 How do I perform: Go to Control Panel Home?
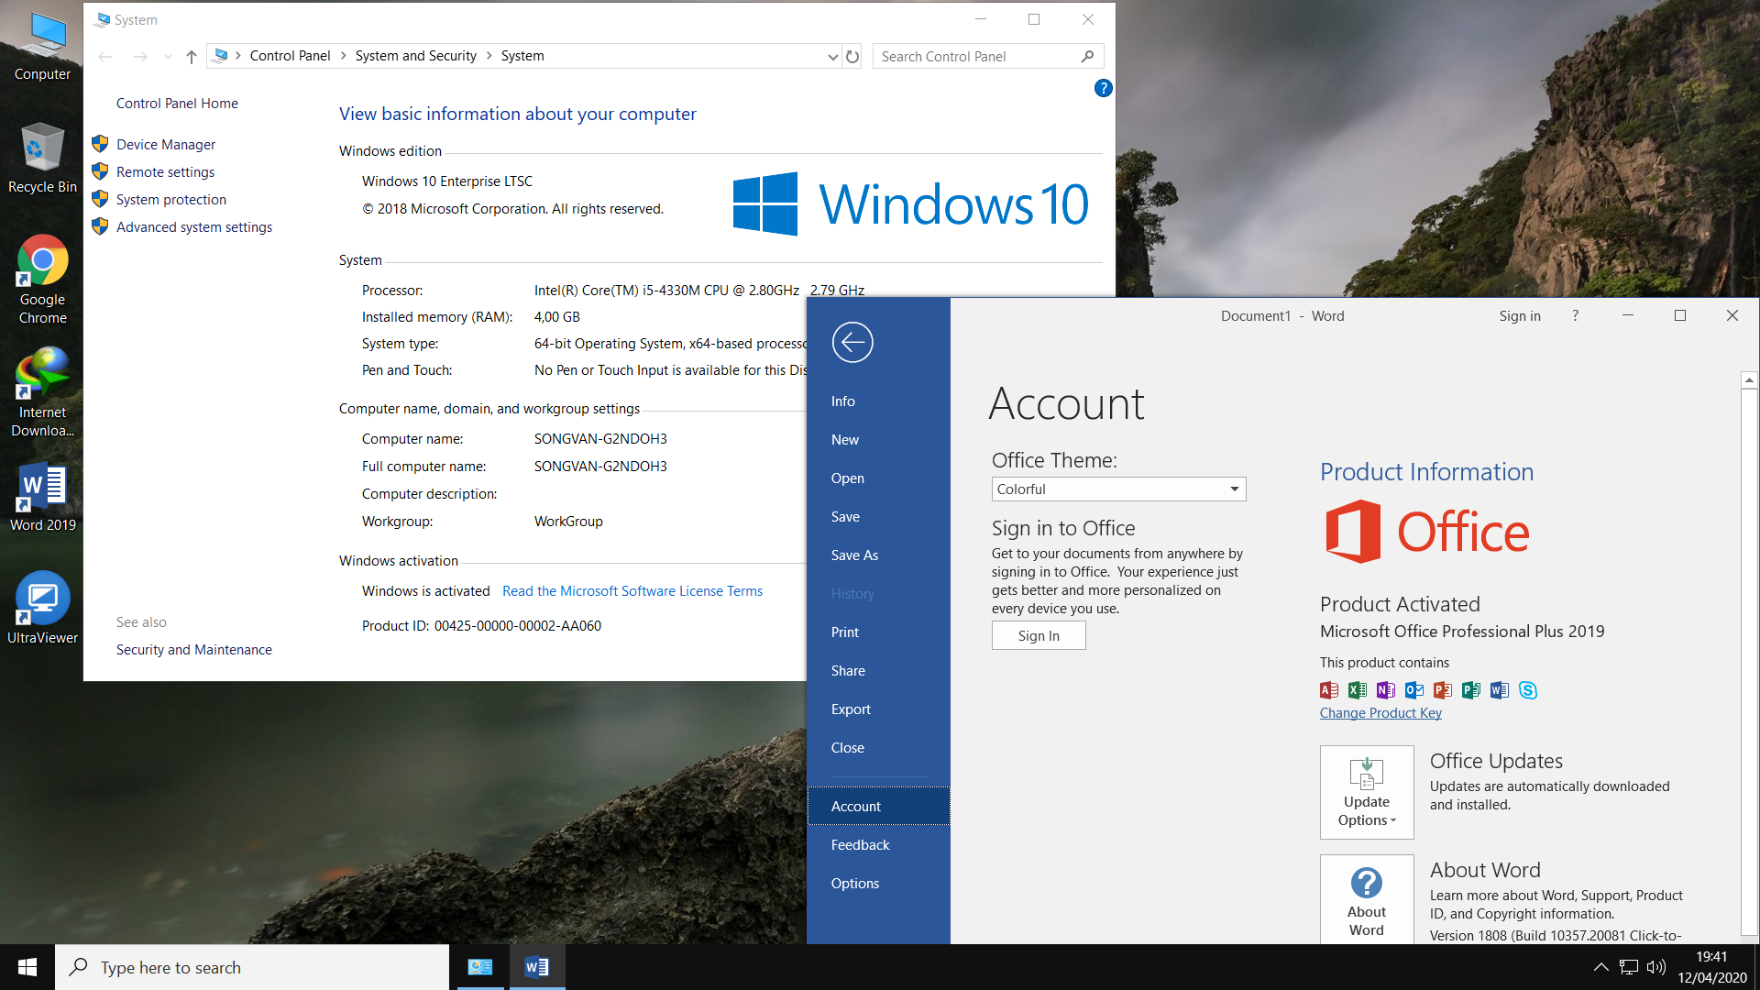(x=177, y=104)
